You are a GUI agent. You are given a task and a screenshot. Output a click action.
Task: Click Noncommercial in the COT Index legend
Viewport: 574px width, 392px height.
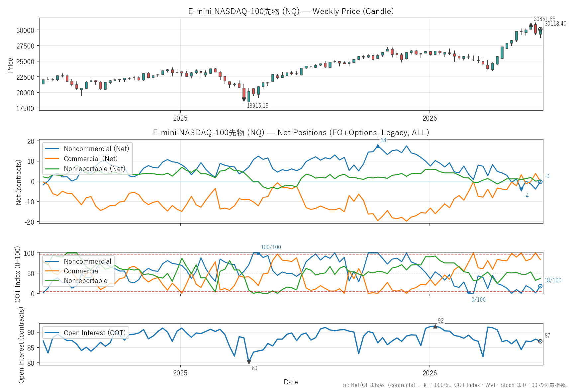[88, 261]
